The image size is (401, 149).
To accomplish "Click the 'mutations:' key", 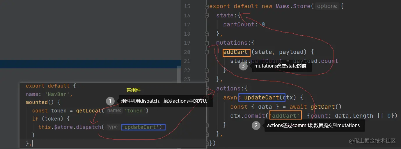I will 234,43.
